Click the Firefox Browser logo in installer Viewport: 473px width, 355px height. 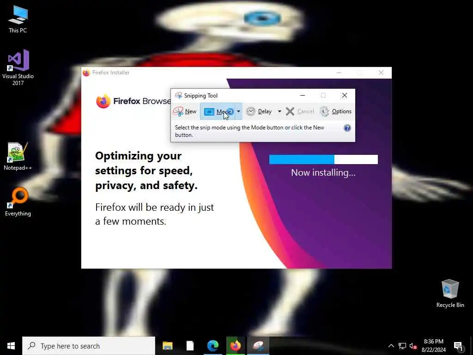tap(103, 101)
